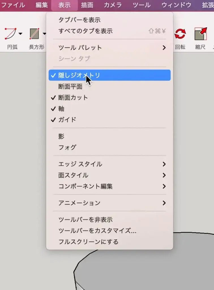Toggle 断面カット checkmark
The height and width of the screenshot is (290, 214).
coord(110,97)
